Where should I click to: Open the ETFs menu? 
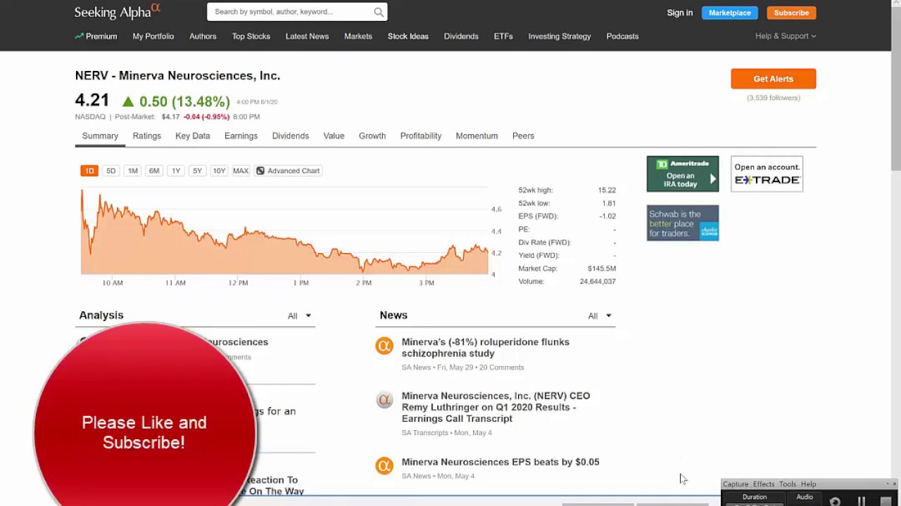(x=503, y=37)
